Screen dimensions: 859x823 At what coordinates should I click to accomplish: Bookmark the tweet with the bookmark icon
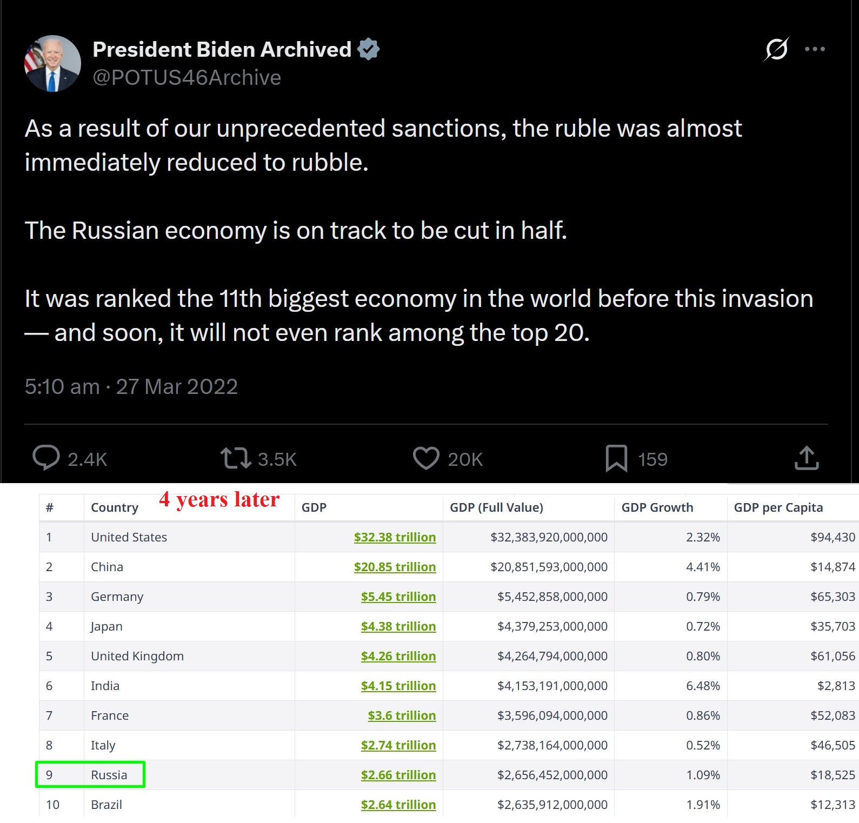pos(616,458)
